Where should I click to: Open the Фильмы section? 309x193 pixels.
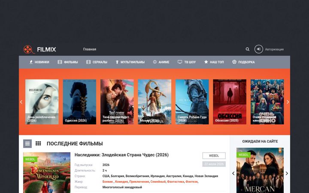(71, 62)
